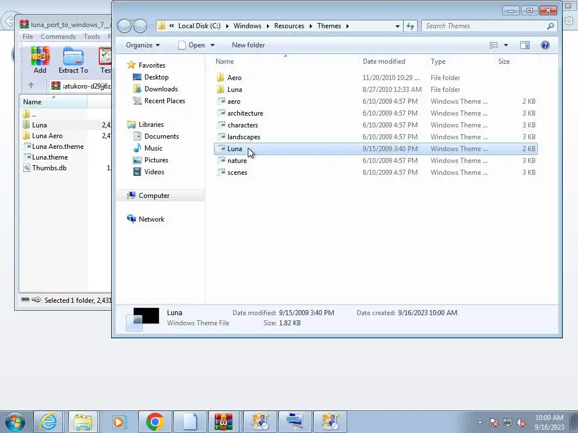
Task: Click blank document taskbar button
Action: 190,422
